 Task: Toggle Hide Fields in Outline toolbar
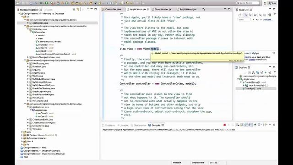257,72
